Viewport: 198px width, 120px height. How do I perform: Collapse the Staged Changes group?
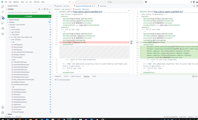pyautogui.click(x=14, y=20)
